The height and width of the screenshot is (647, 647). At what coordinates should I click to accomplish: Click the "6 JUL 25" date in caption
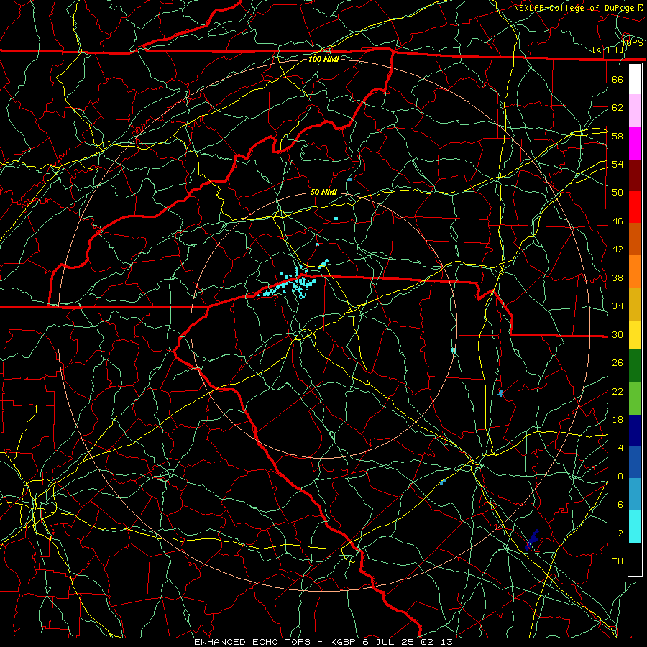point(388,642)
